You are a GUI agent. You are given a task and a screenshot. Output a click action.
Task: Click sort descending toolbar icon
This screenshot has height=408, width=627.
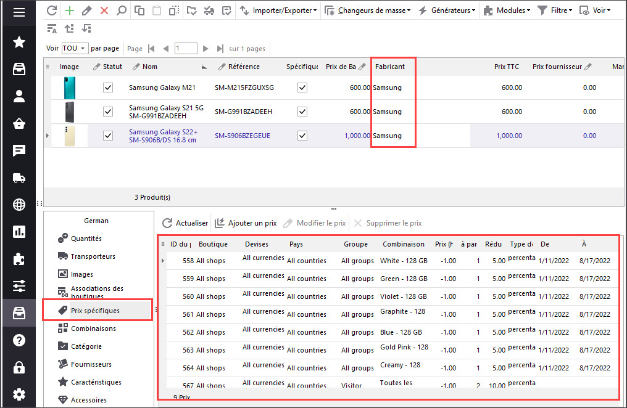(86, 29)
